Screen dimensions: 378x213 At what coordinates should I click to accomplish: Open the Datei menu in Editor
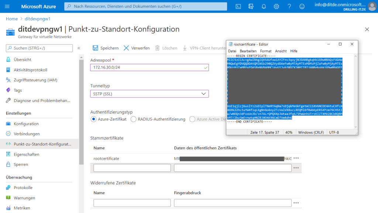tap(232, 51)
